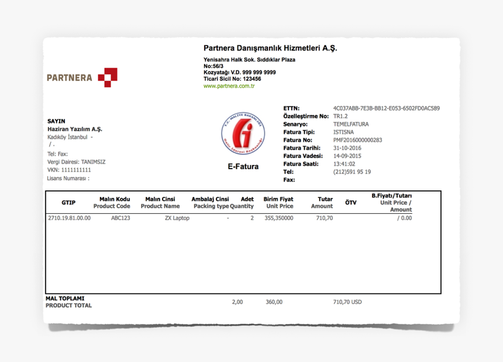The image size is (503, 362).
Task: Click the Malın Kodu Product Code header
Action: coord(112,203)
